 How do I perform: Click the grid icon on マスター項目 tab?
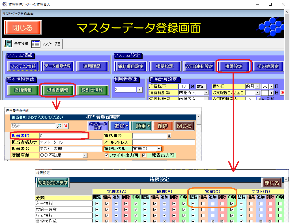36,44
